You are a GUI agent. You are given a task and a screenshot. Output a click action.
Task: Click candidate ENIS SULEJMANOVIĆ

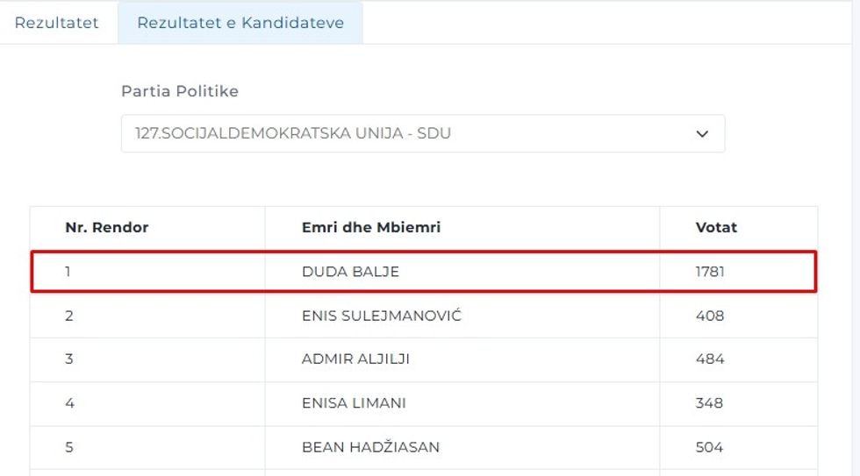382,316
